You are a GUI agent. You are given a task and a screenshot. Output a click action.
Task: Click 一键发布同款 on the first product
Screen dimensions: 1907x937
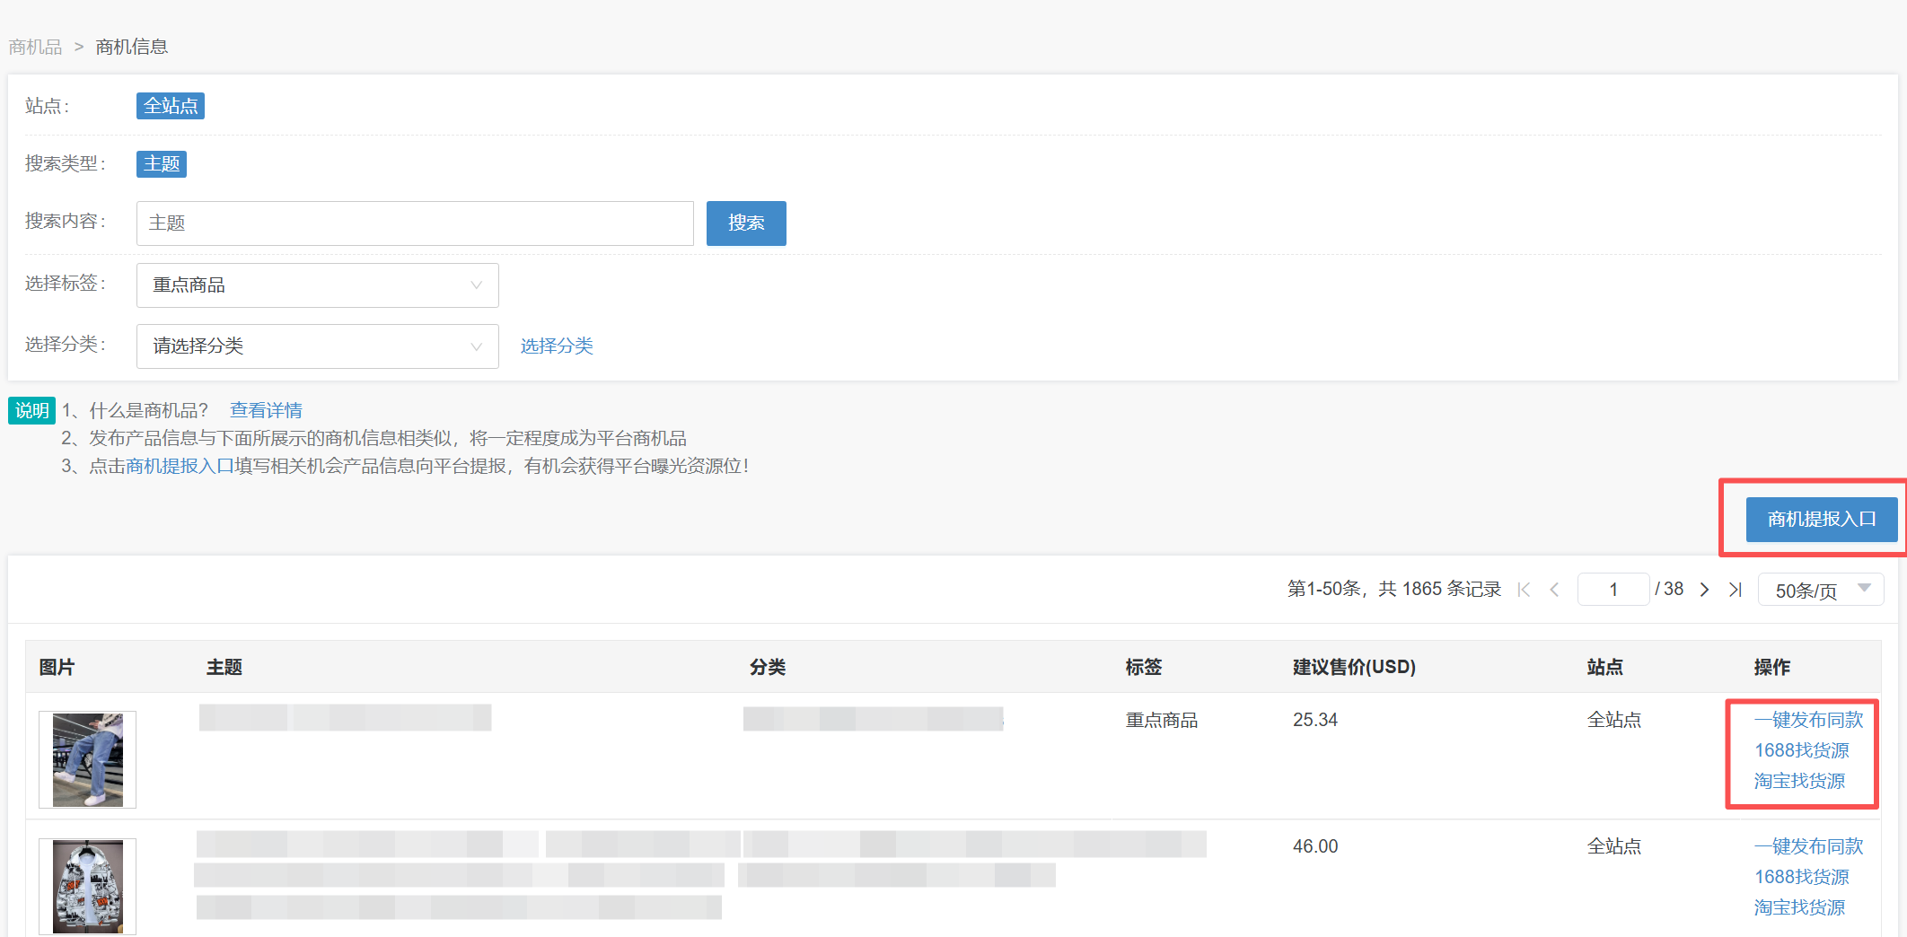1807,719
